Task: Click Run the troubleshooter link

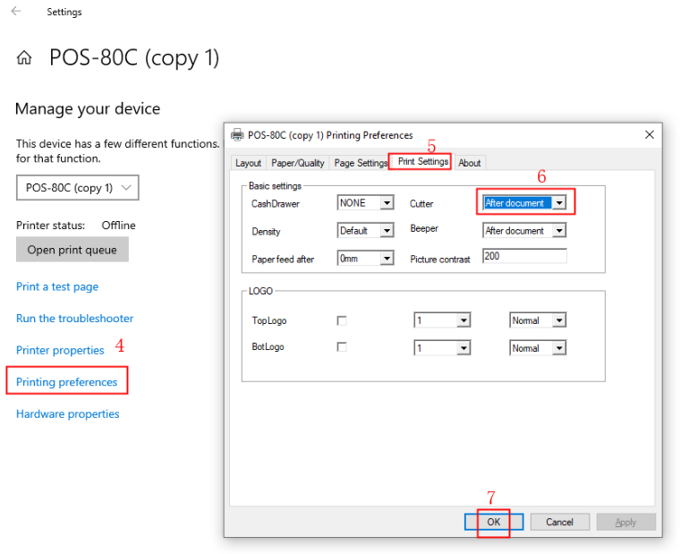Action: (74, 319)
